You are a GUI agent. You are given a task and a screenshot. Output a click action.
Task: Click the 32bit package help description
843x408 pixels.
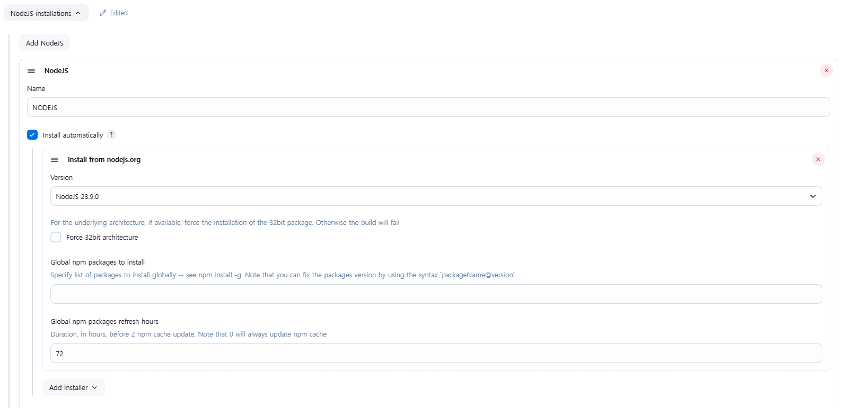(x=225, y=223)
